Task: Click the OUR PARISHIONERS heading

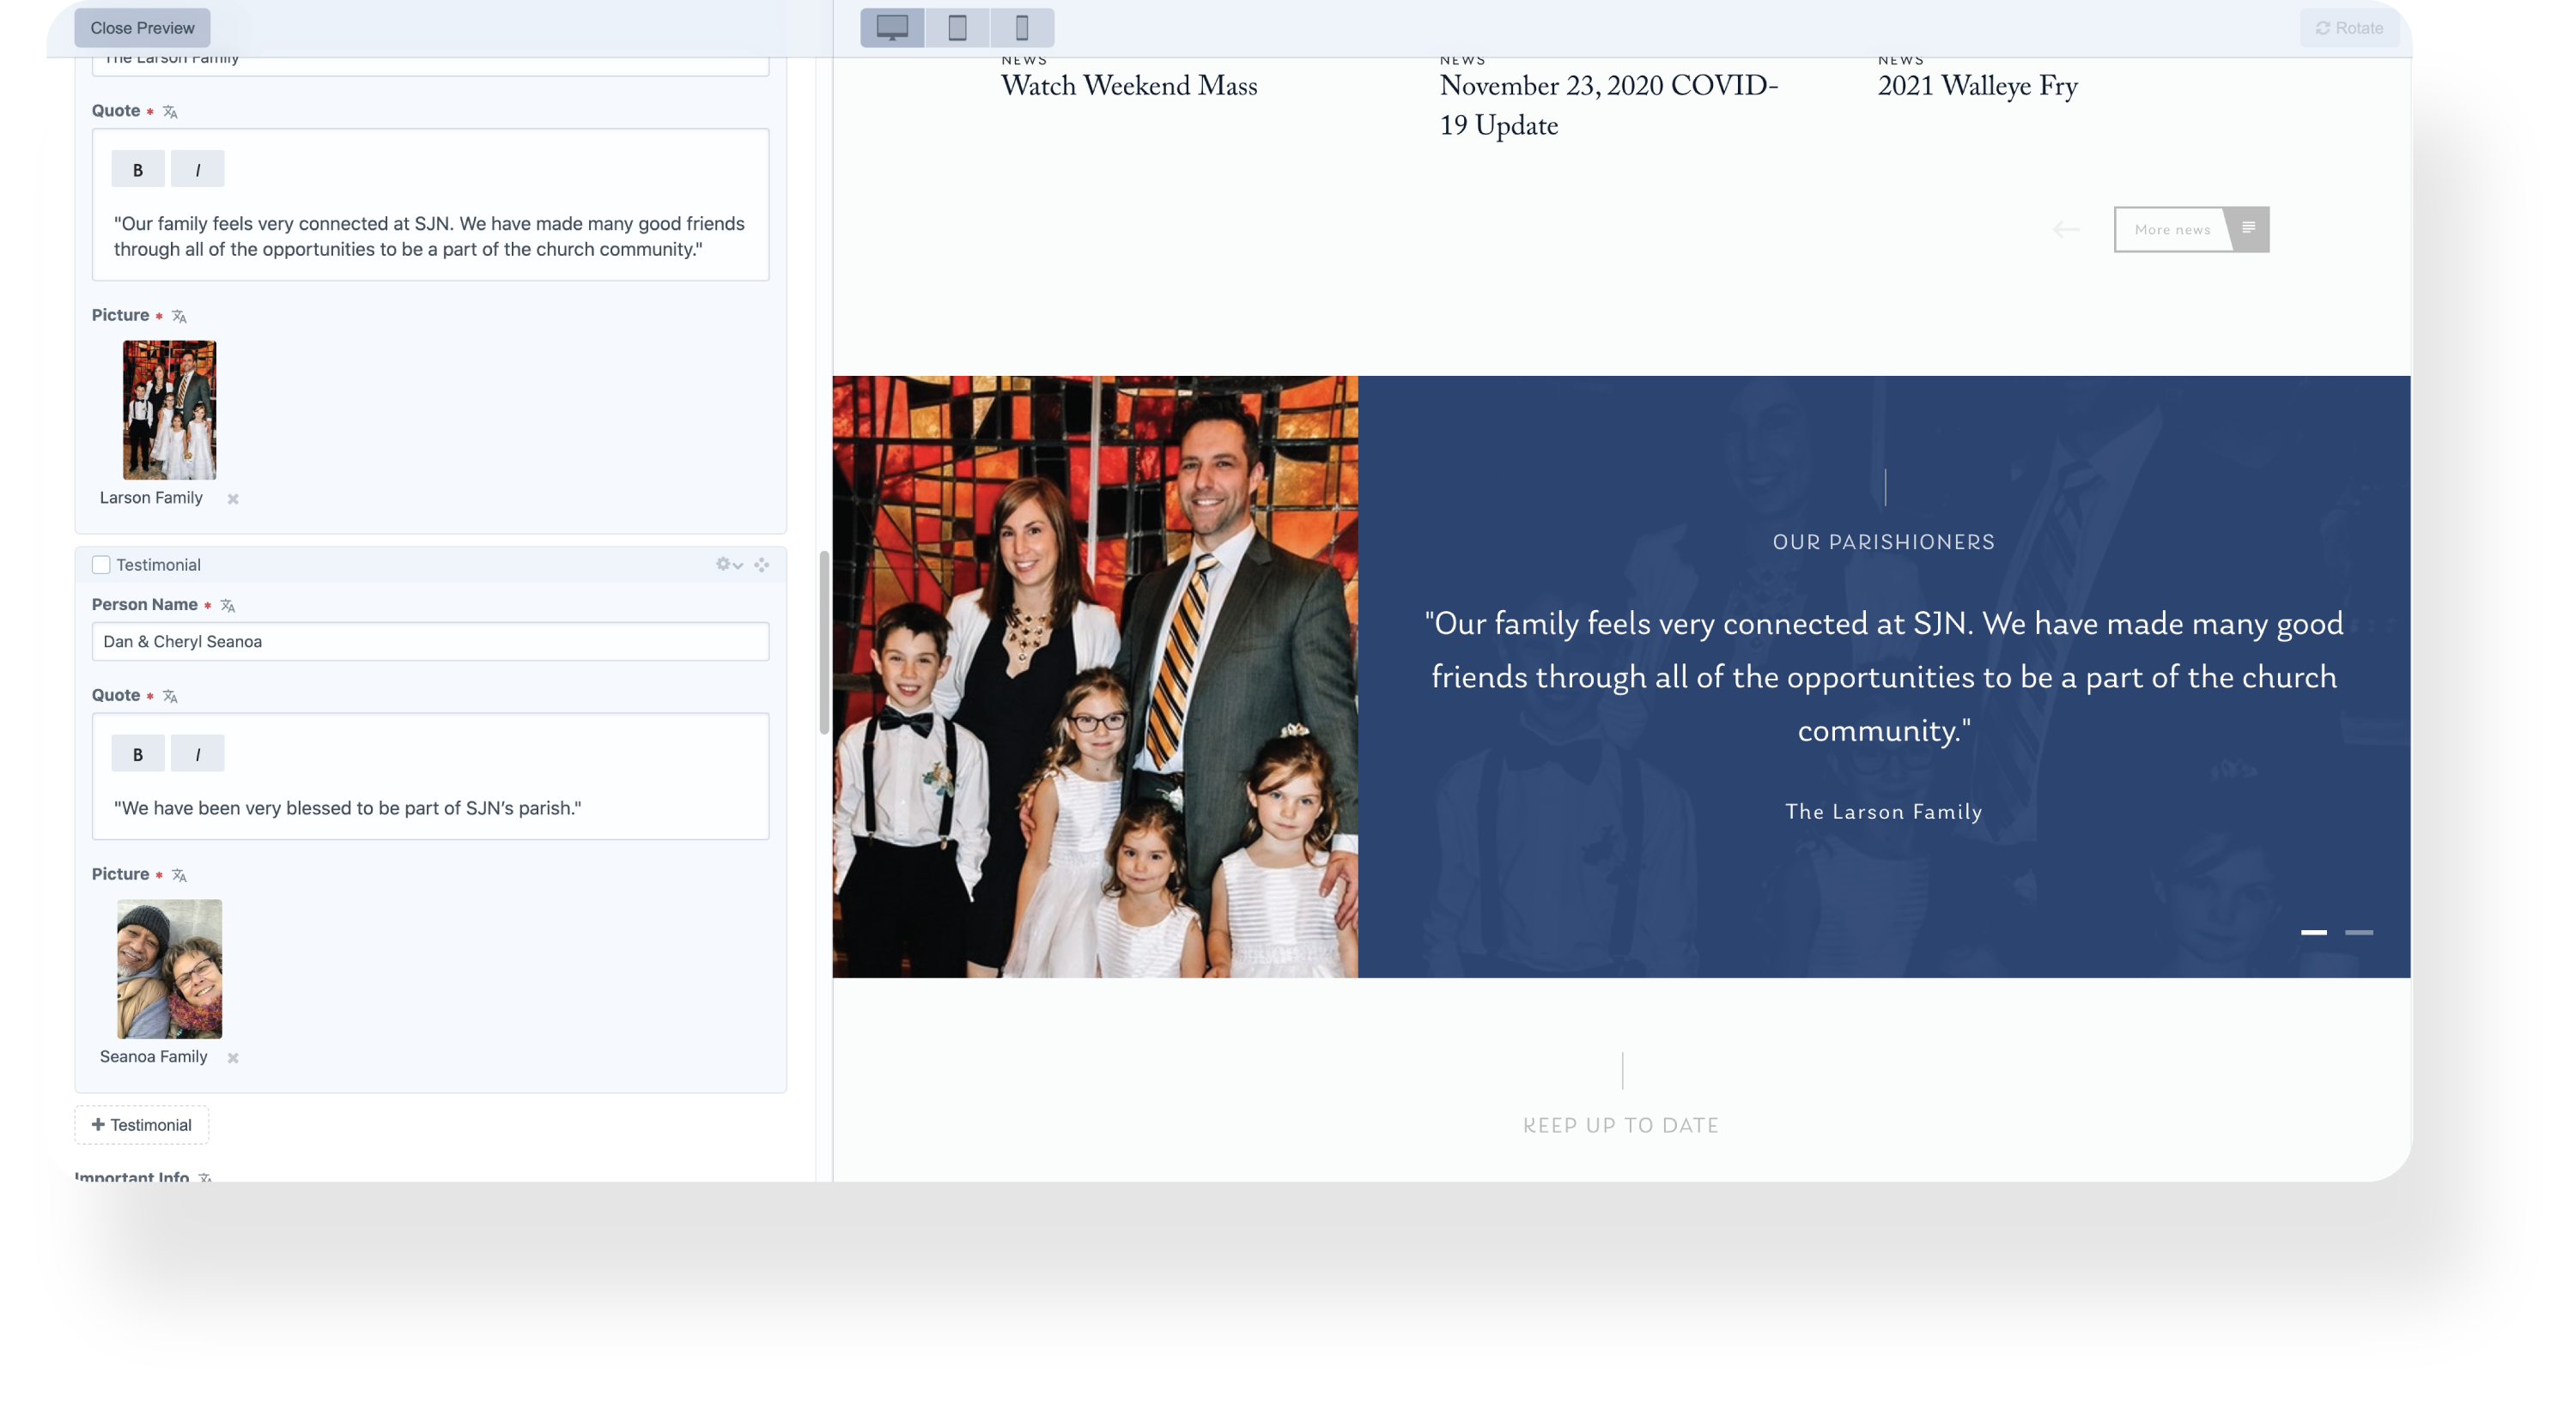Action: (1883, 541)
